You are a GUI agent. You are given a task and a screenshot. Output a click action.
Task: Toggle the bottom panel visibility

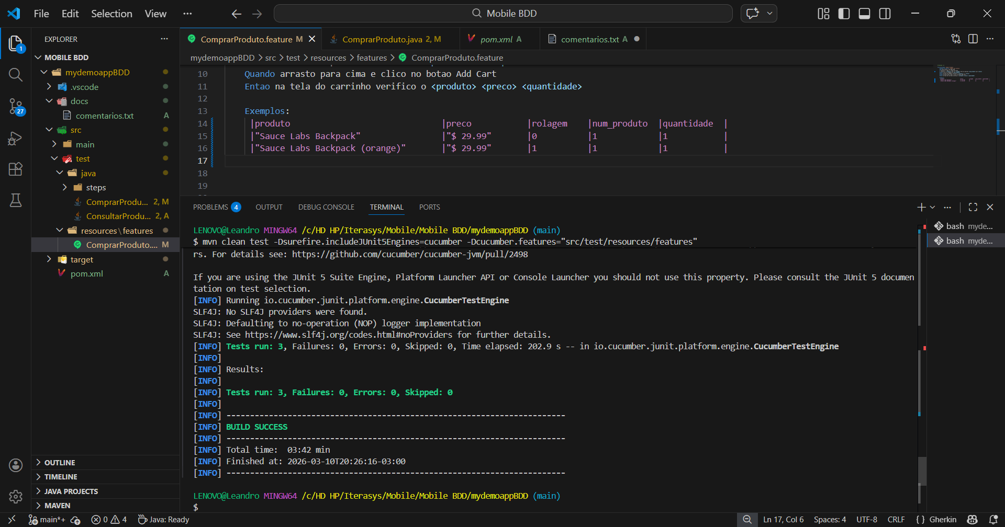coord(865,14)
